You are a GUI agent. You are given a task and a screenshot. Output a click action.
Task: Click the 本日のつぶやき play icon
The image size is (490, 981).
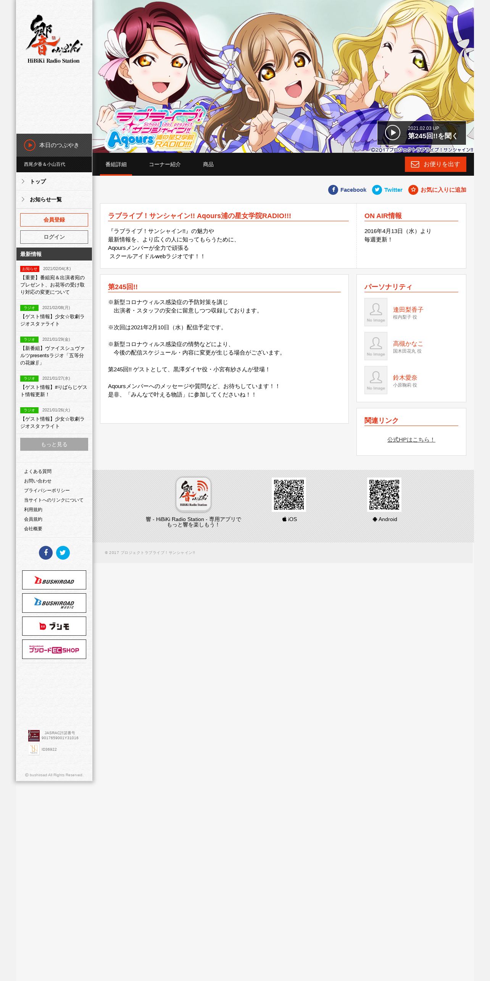(x=30, y=145)
